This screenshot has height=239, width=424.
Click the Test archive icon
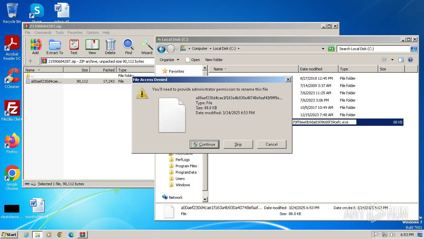click(74, 46)
